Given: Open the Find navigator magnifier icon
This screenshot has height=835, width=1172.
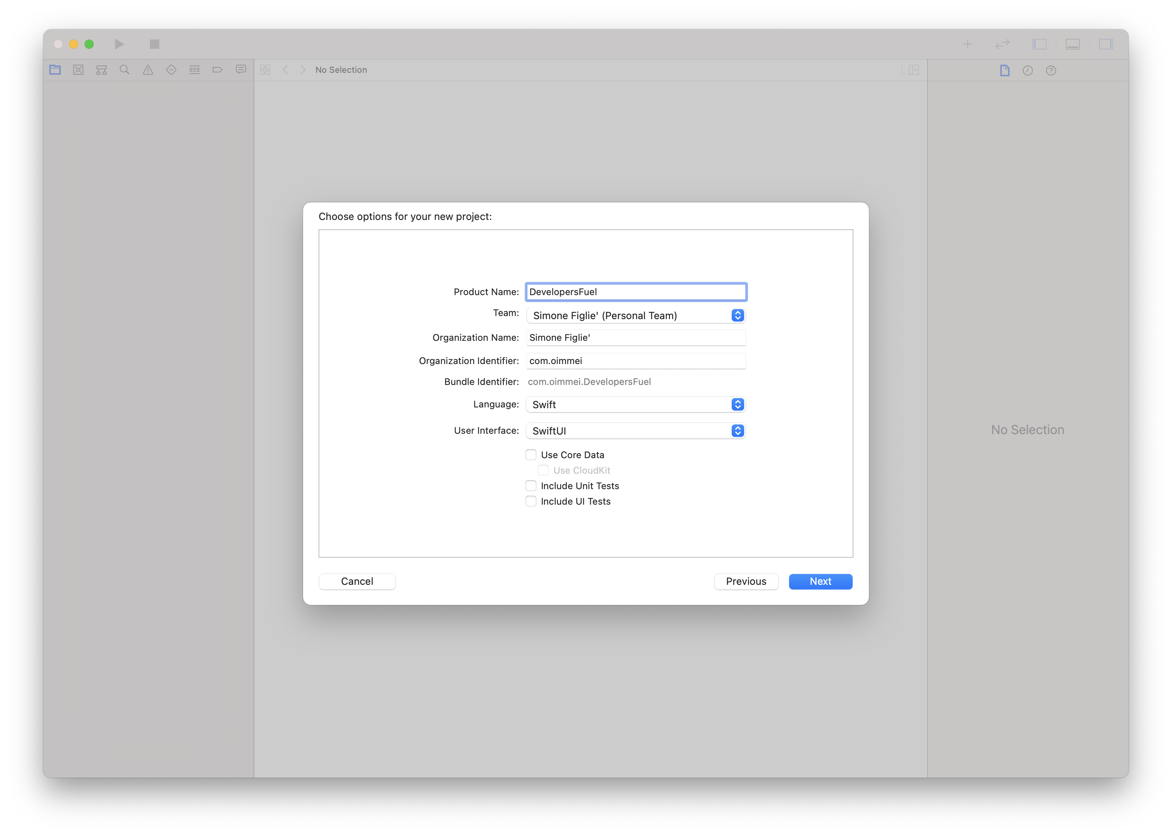Looking at the screenshot, I should coord(124,70).
